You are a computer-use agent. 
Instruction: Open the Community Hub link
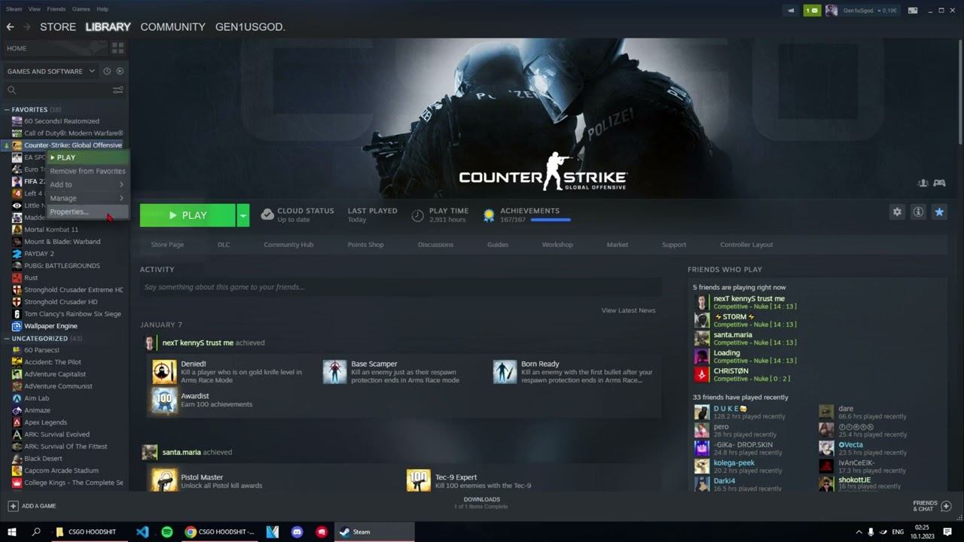point(288,245)
